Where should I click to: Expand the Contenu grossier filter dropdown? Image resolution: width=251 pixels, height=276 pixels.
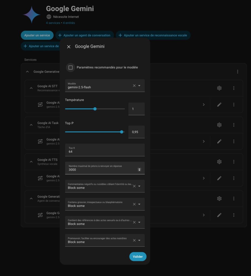tap(139, 204)
